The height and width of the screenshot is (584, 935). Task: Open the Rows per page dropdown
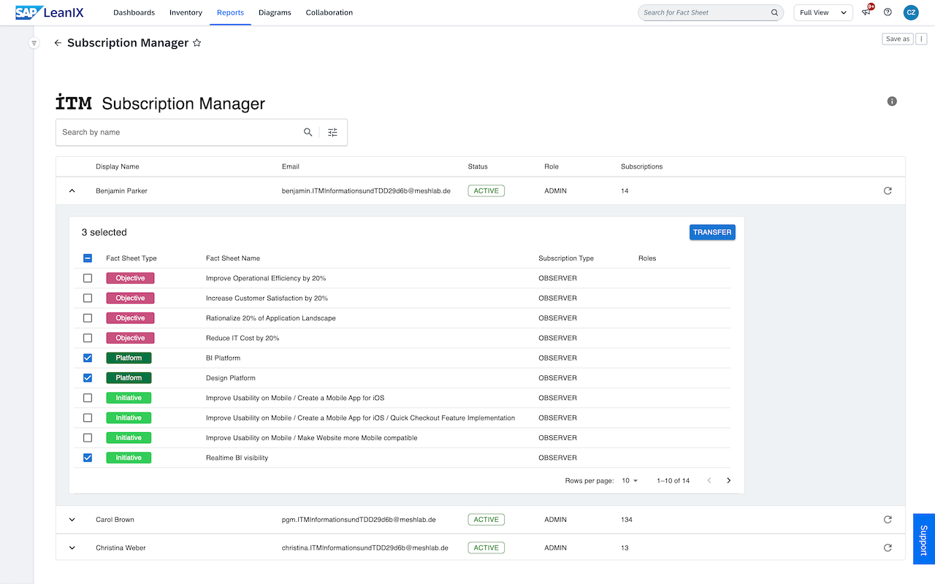[x=630, y=480]
